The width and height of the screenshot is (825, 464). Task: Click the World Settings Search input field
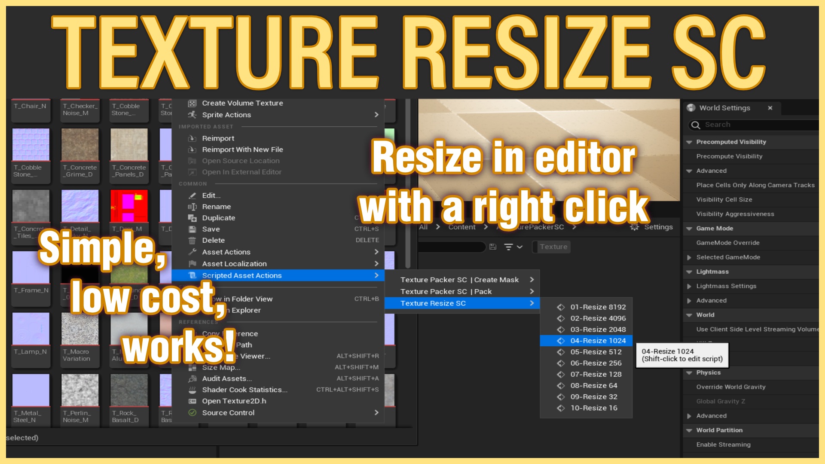(x=748, y=124)
